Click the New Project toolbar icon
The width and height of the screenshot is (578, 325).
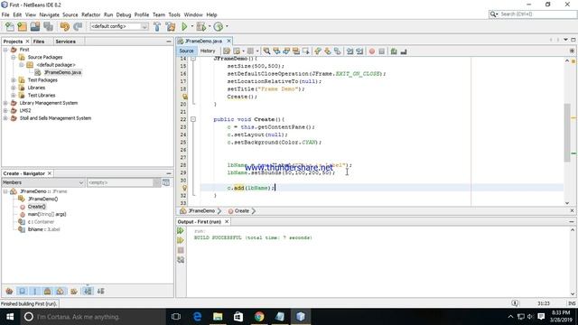pyautogui.click(x=22, y=26)
